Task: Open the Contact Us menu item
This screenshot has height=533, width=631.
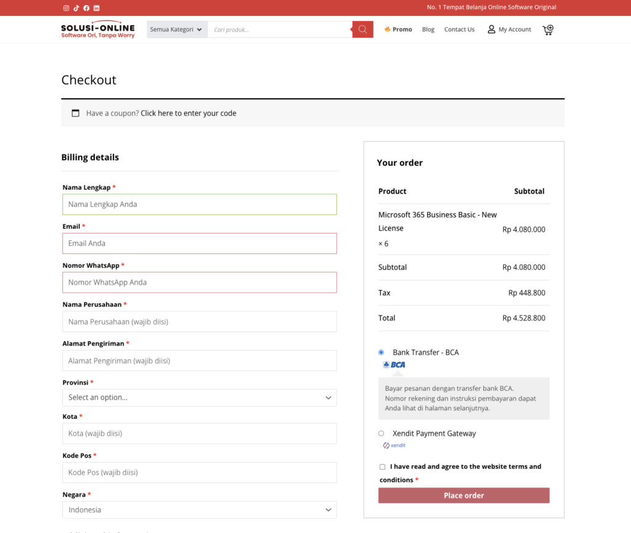Action: (459, 30)
